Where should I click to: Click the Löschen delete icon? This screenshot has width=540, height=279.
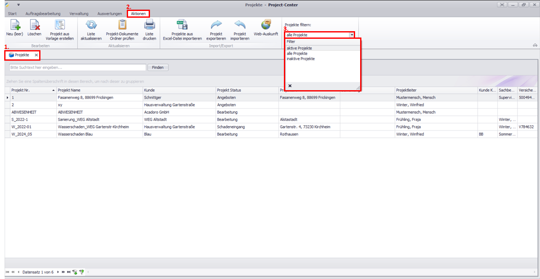(x=35, y=25)
